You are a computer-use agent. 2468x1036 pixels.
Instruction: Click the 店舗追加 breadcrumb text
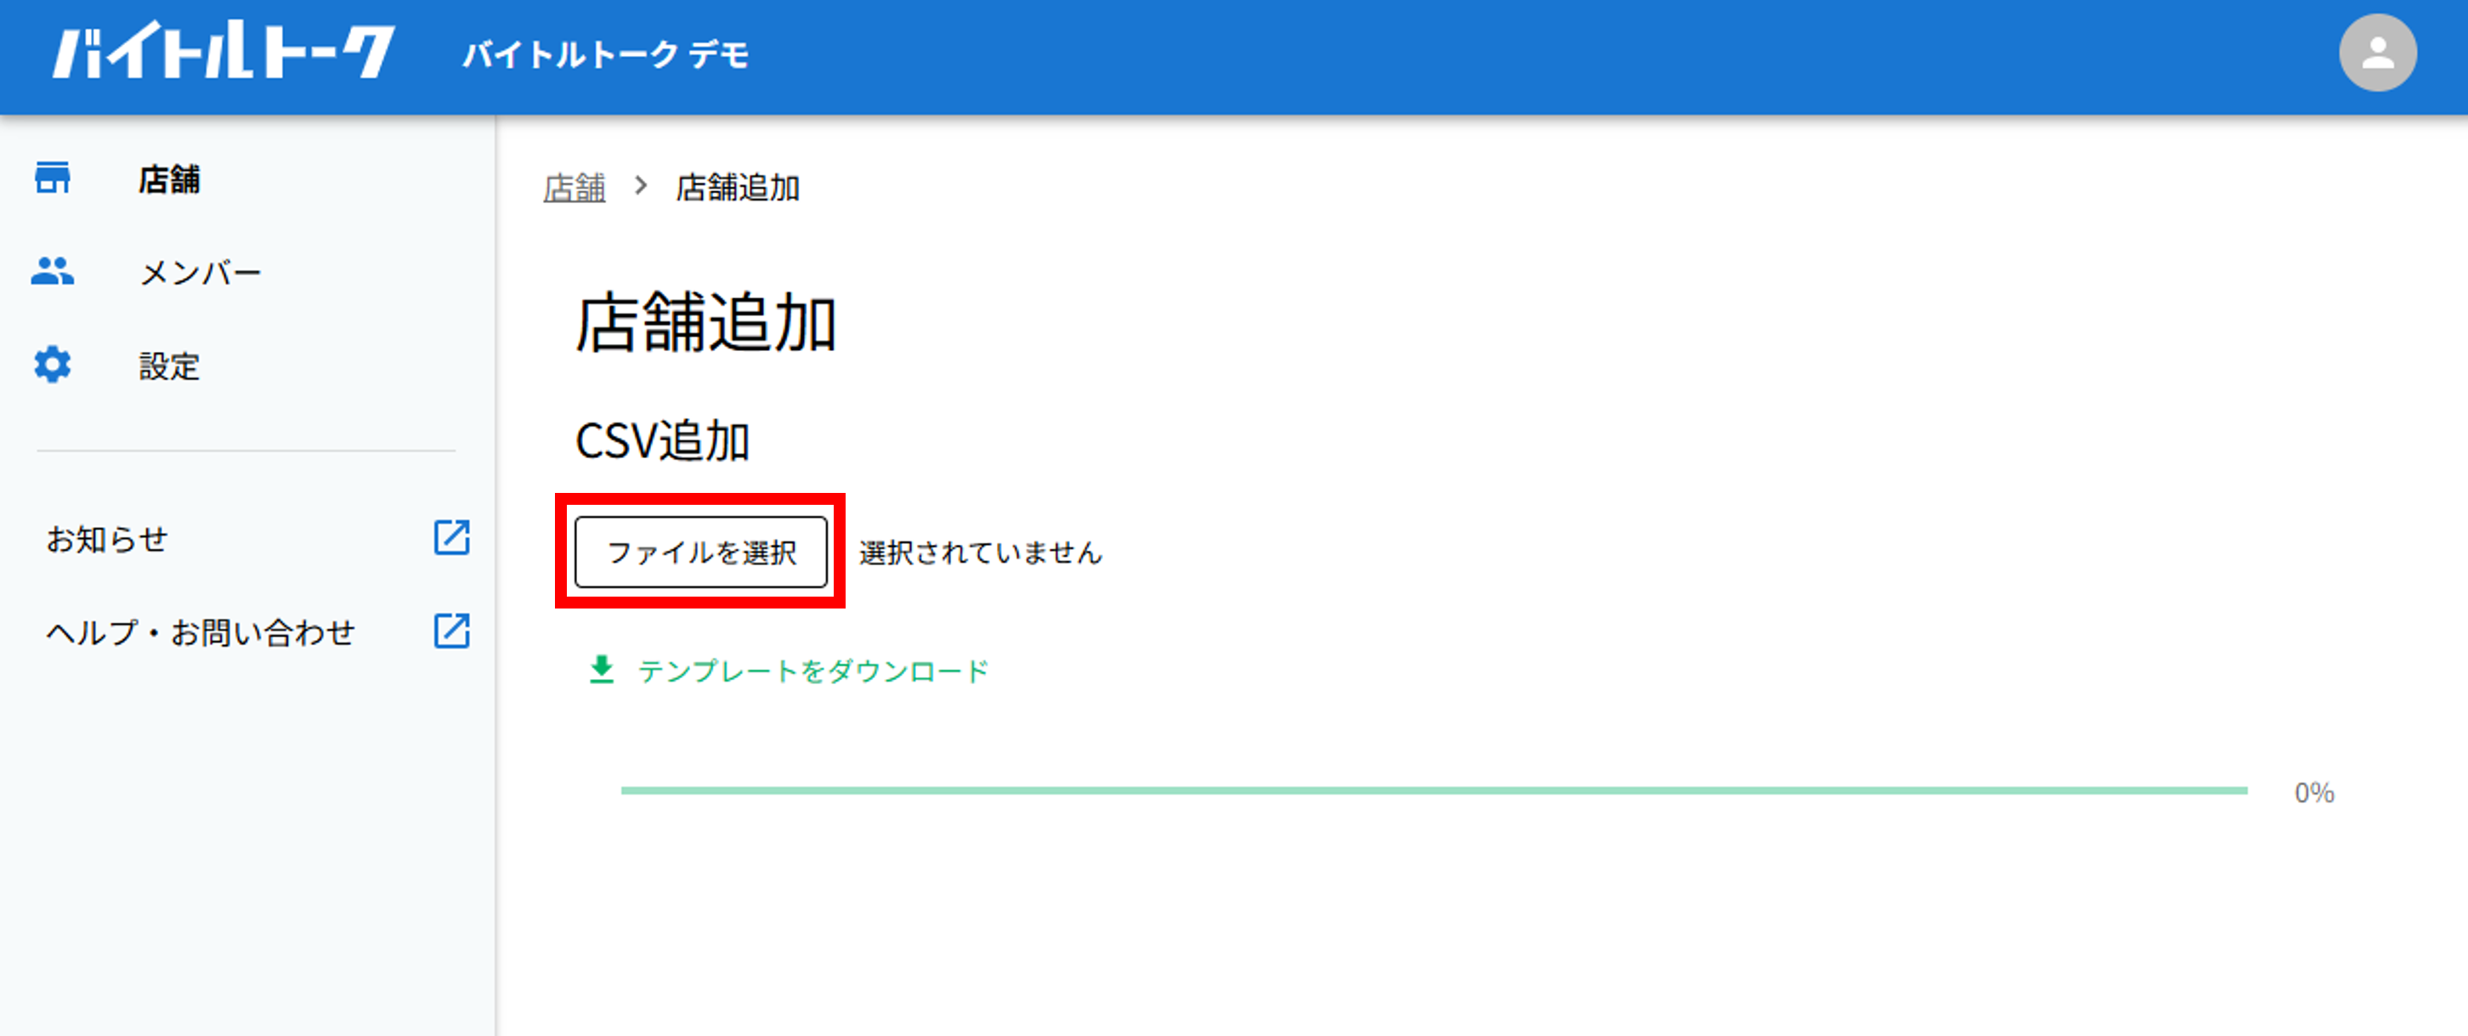(737, 188)
